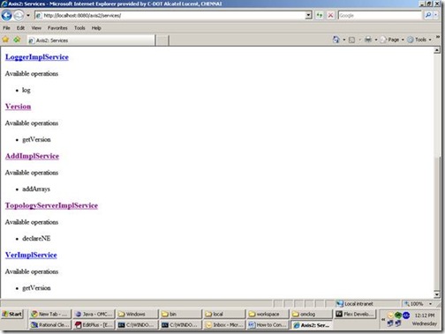Open the LoggerImplService link

(37, 57)
